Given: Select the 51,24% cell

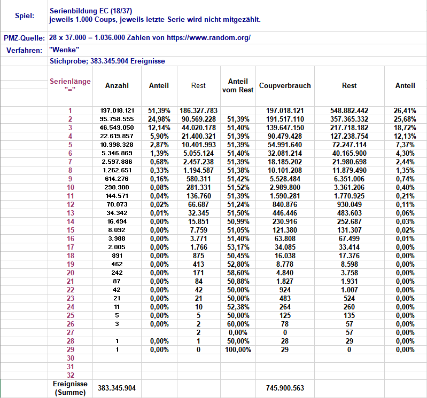Looking at the screenshot, I should pyautogui.click(x=238, y=204).
